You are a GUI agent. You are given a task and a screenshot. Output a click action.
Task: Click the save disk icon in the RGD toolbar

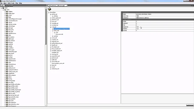coord(50,9)
